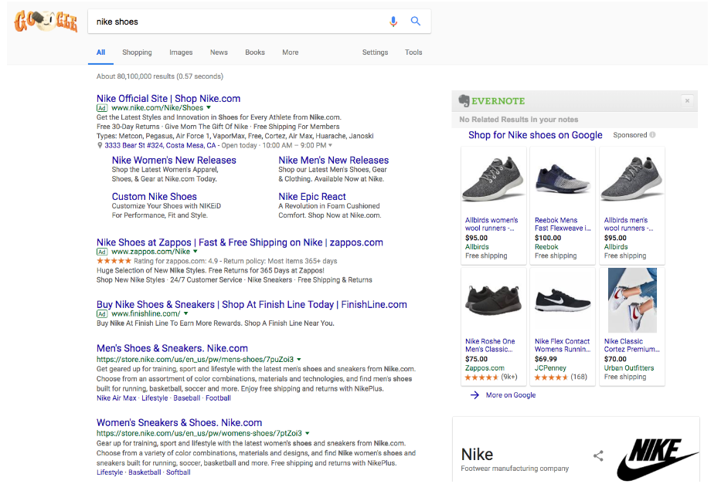Open Reebok Mens Fast Flexweave shoe image

point(563,180)
